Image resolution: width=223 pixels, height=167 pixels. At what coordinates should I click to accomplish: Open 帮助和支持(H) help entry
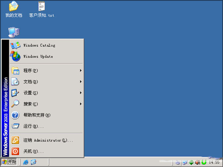(46, 115)
